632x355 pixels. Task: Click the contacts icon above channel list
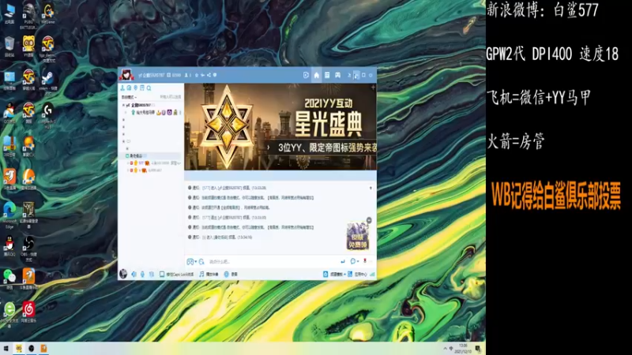point(122,88)
